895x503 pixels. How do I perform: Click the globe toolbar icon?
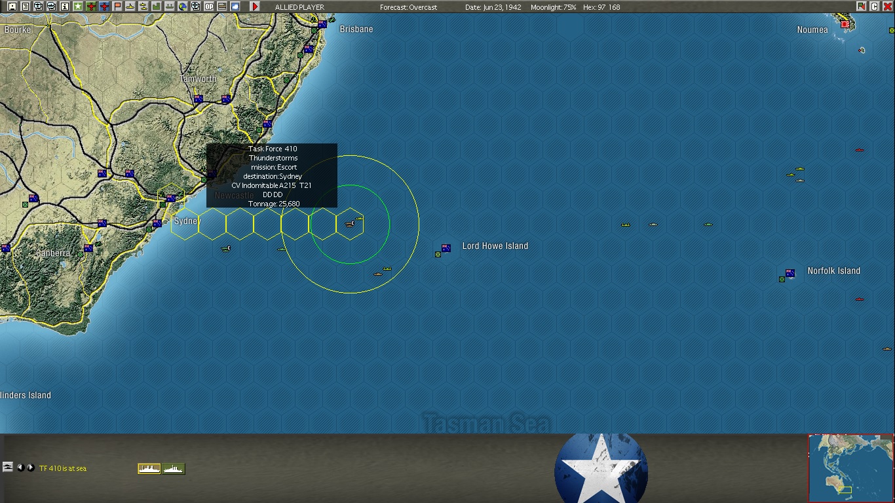tap(183, 7)
